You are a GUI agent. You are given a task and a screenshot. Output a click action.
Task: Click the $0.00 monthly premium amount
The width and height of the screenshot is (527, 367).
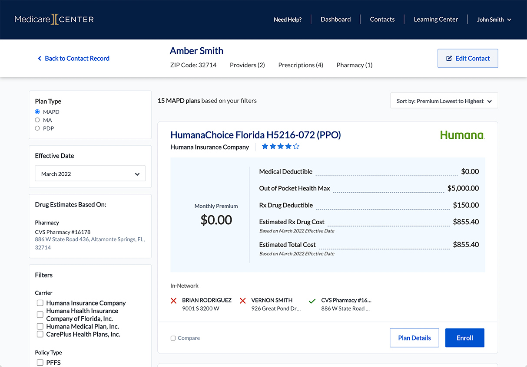point(216,220)
